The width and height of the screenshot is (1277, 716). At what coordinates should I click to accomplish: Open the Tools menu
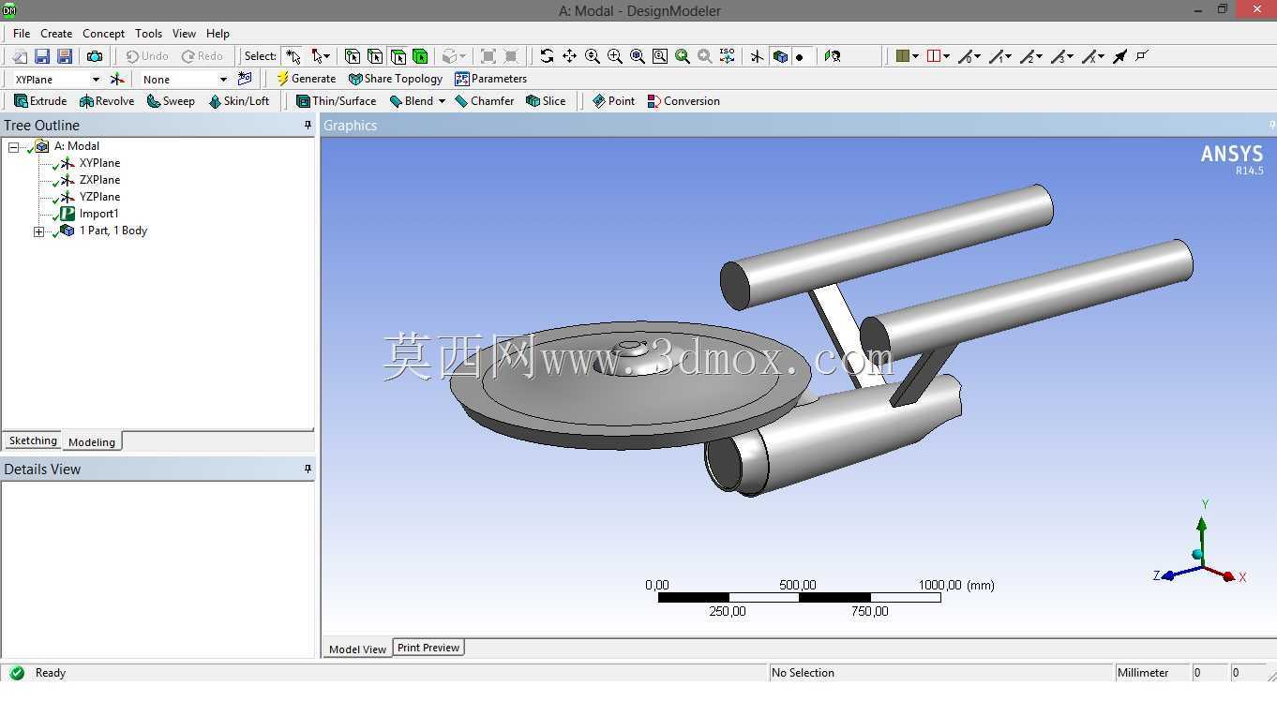point(148,33)
